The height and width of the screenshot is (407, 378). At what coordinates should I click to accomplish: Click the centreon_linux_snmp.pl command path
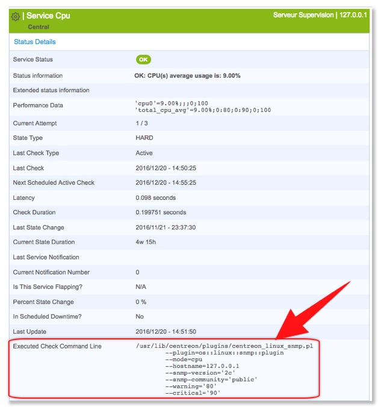[225, 346]
